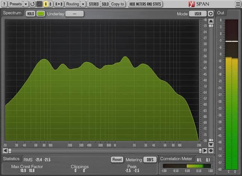Click the Voxengo SPAN logo icon
Viewport: 242px width, 176px height.
click(x=192, y=4)
